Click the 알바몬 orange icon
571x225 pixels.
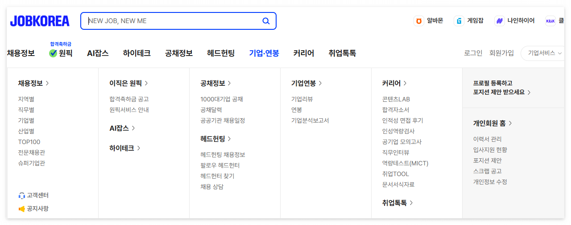[419, 21]
